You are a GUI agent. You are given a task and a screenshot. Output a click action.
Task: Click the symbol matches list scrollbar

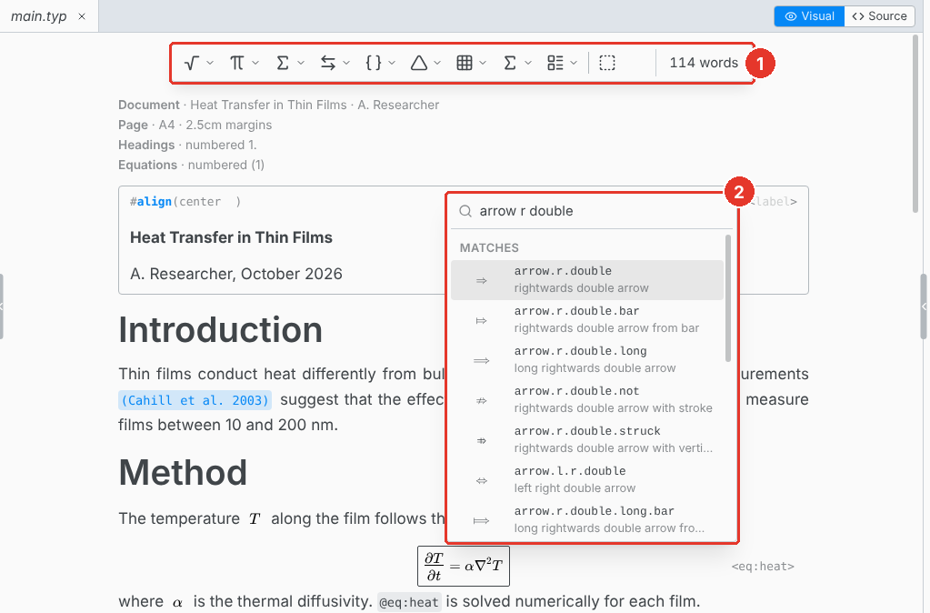point(728,298)
